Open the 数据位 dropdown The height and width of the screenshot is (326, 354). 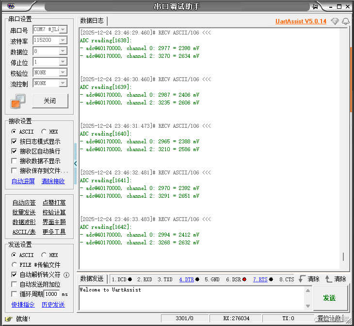(63, 51)
